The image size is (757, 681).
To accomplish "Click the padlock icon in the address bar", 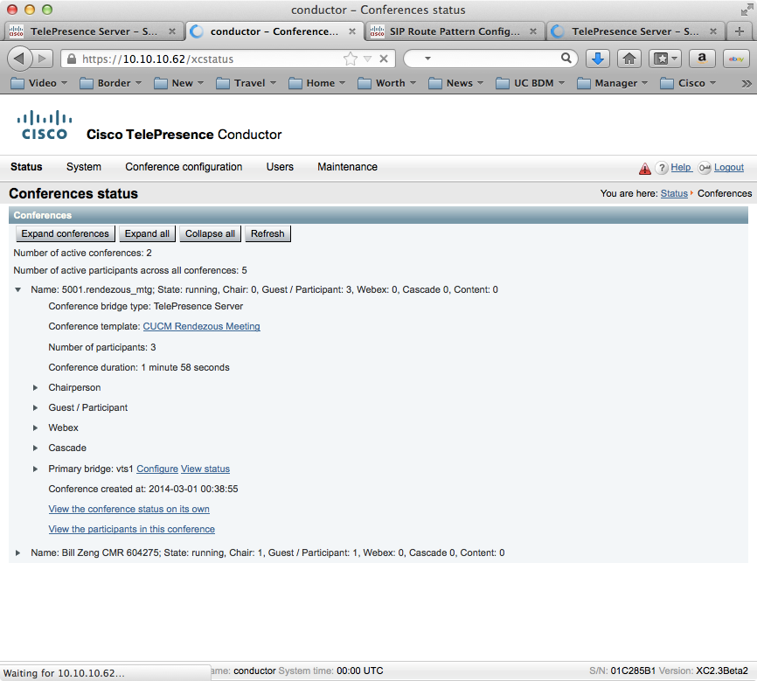I will pos(72,59).
